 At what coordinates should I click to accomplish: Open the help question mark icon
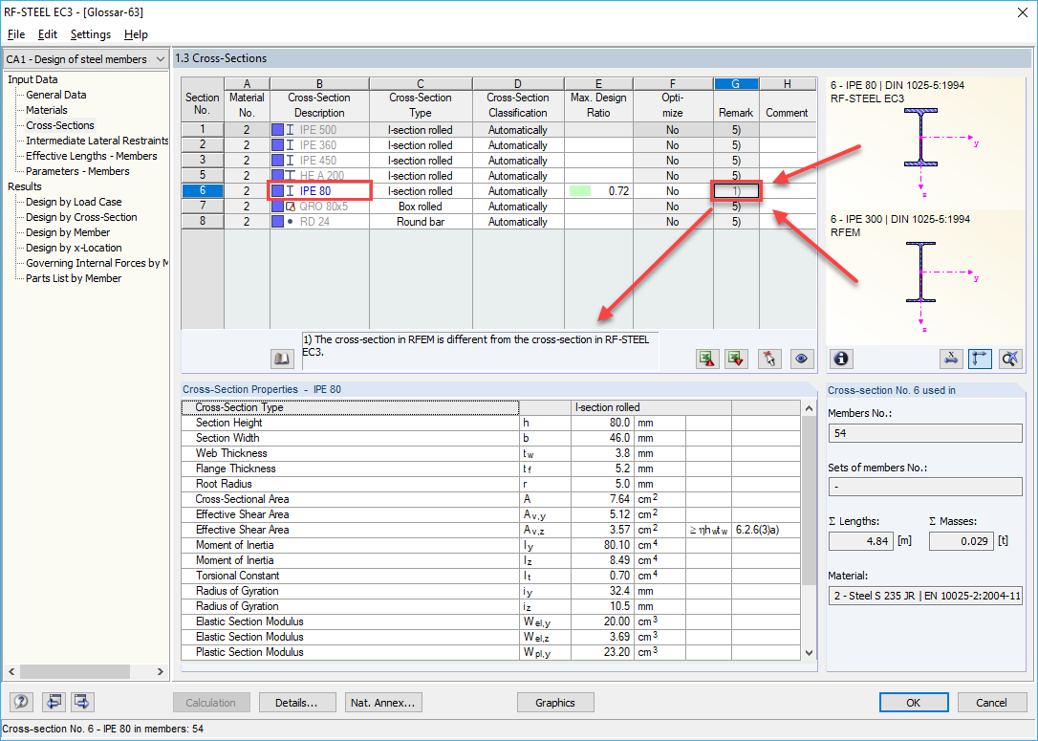[20, 702]
